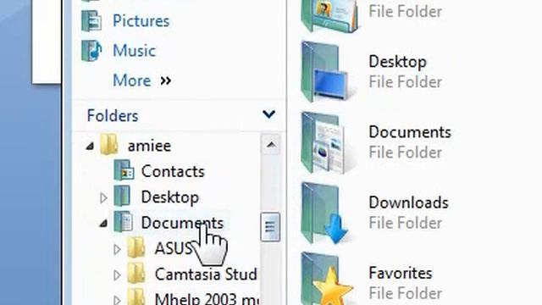The image size is (542, 305).
Task: Show more favorite links via More
Action: (x=132, y=80)
